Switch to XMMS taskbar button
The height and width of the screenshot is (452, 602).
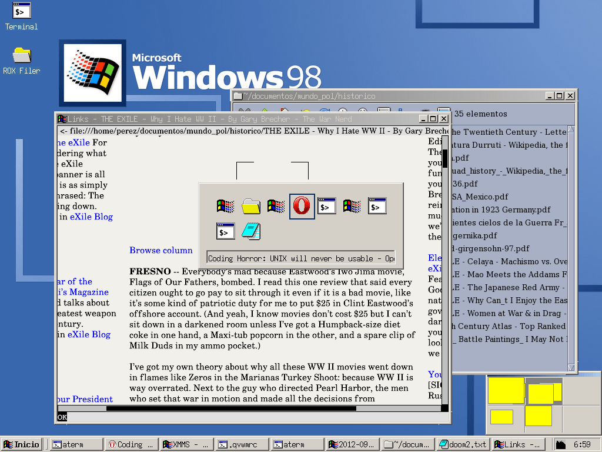tap(186, 444)
